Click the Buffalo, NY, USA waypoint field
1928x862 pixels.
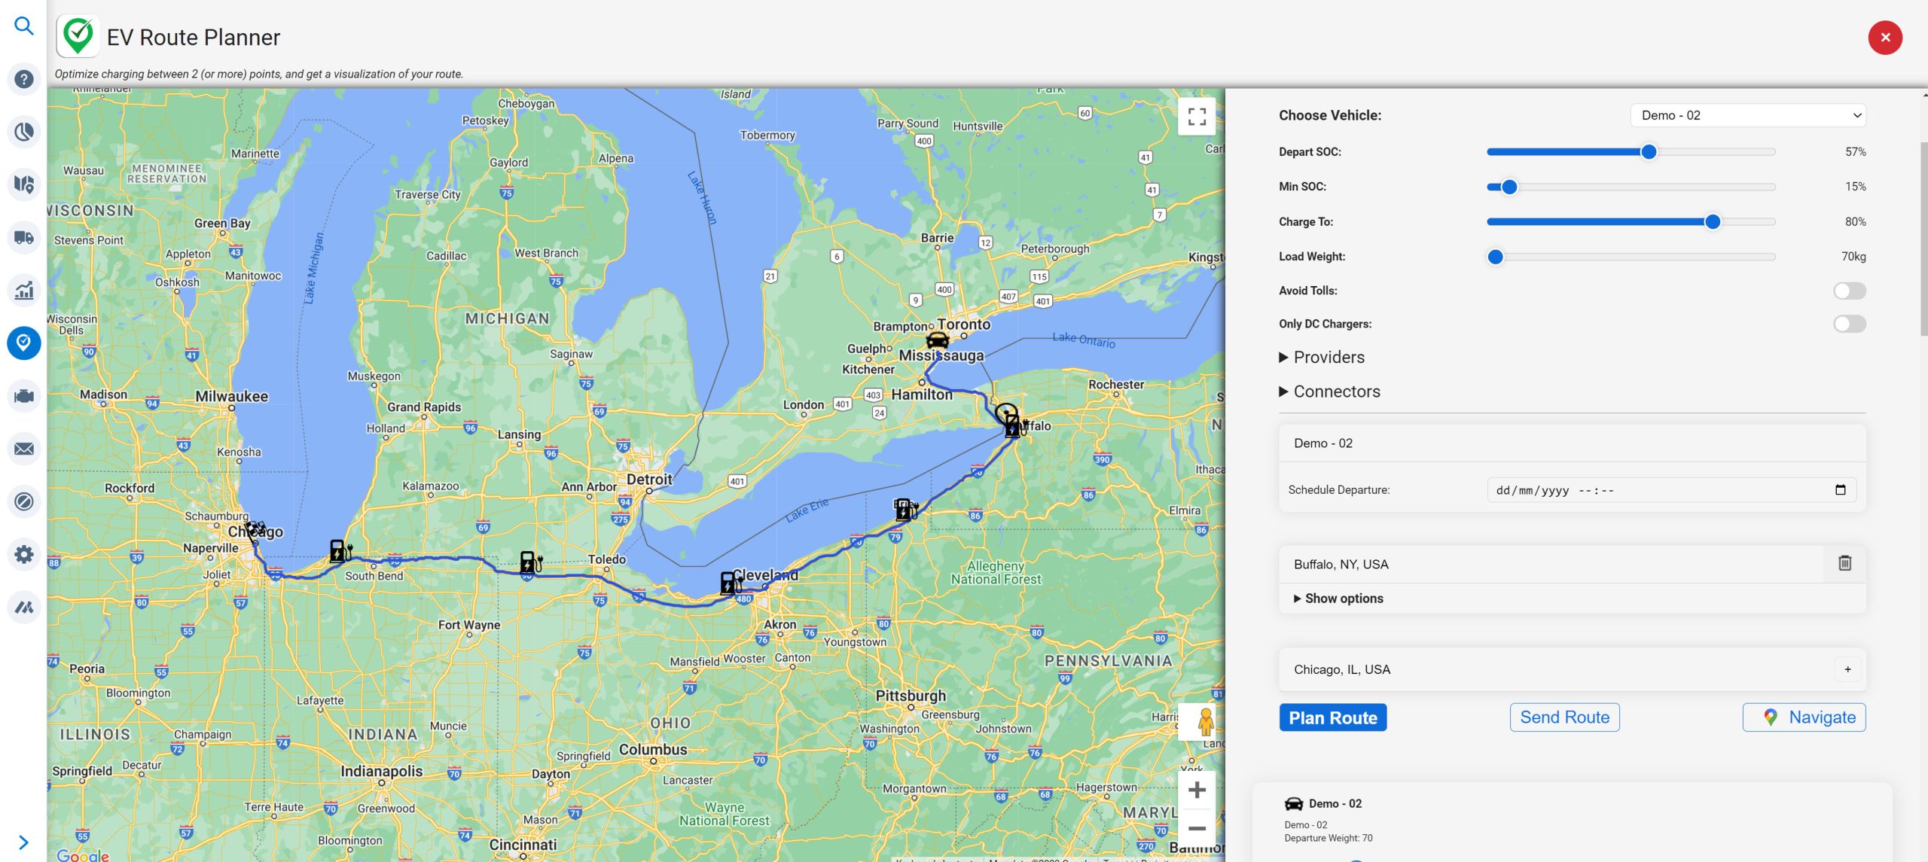coord(1551,564)
